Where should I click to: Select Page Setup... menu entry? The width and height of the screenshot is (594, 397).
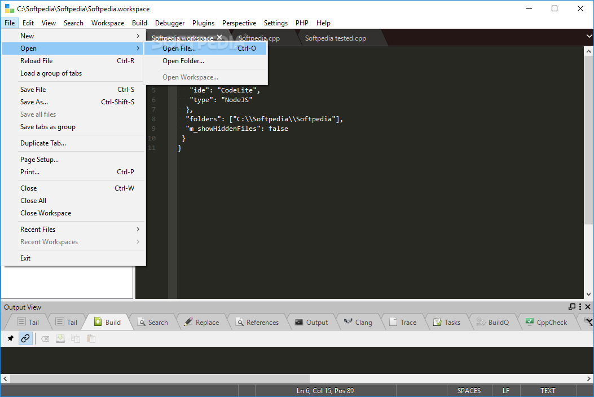pyautogui.click(x=73, y=160)
